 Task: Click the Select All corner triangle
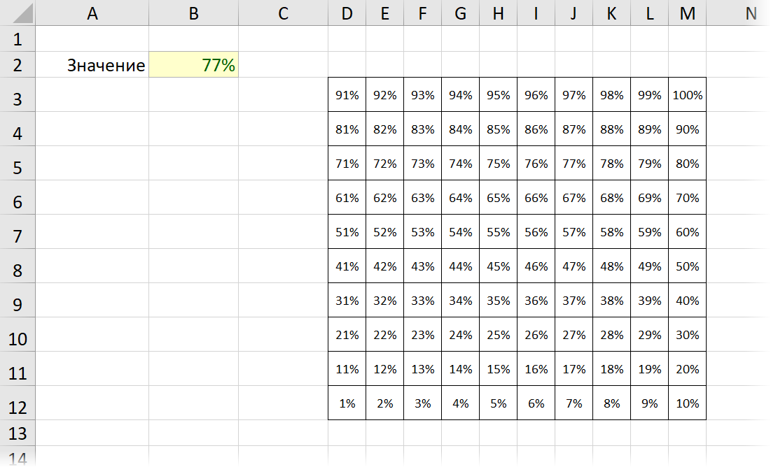(22, 13)
